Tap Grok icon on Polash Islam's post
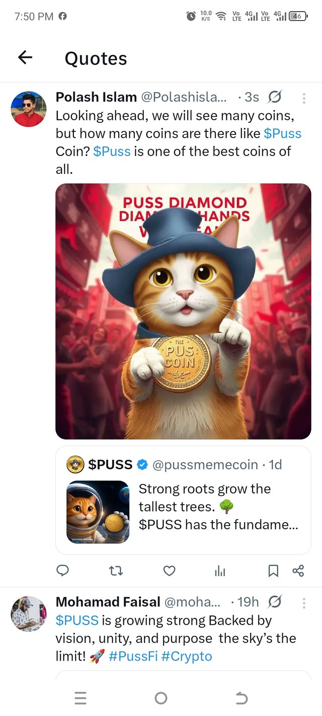The width and height of the screenshot is (322, 716). point(275,97)
